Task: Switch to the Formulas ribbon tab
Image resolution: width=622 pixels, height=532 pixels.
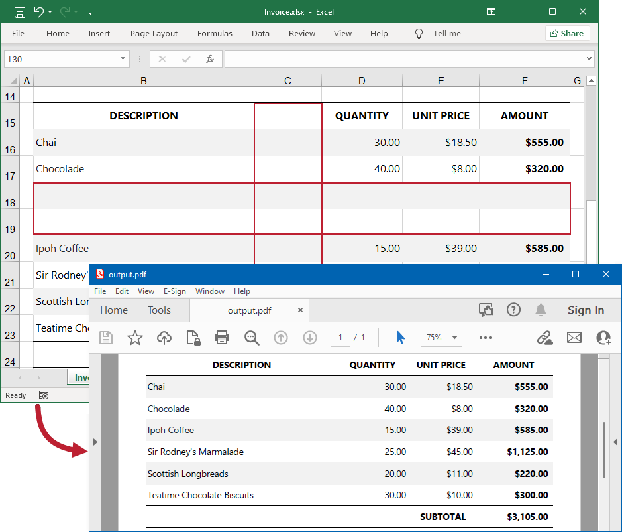Action: [x=215, y=33]
